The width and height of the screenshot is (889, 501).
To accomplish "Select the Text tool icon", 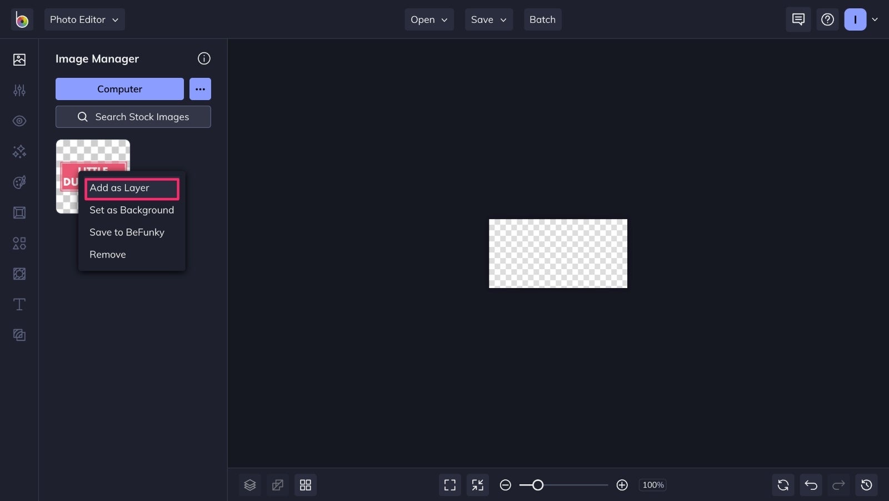I will click(19, 304).
